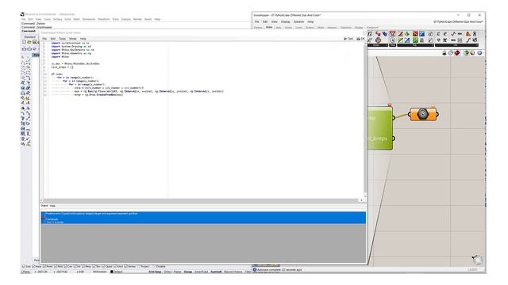The image size is (508, 285).
Task: Open File menu in Python script editor
Action: pyautogui.click(x=44, y=39)
